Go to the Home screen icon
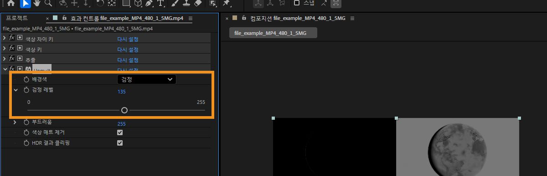This screenshot has height=176, width=547. (11, 3)
